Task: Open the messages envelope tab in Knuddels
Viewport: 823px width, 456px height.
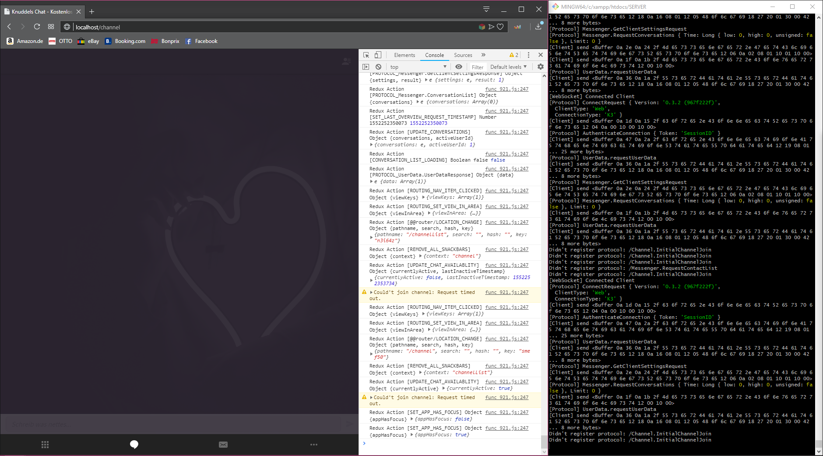Action: pyautogui.click(x=223, y=445)
